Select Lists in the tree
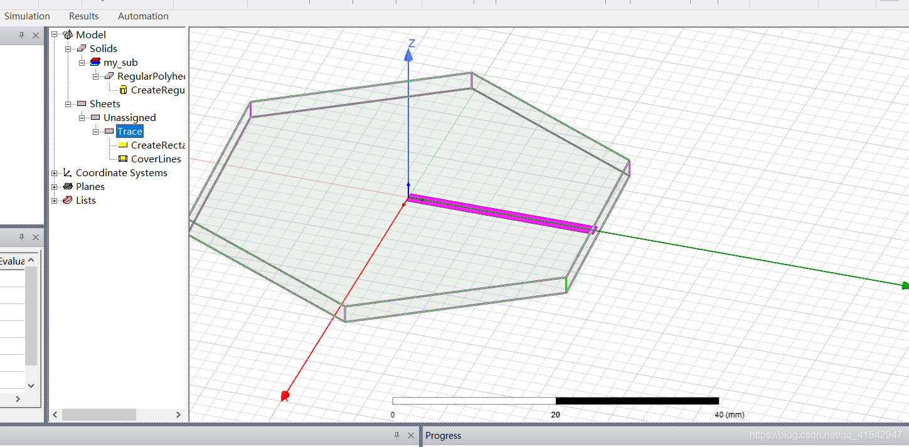 click(x=86, y=200)
